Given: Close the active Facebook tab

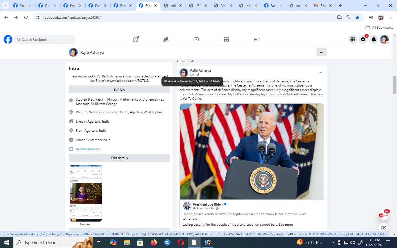Looking at the screenshot, I should (155, 6).
